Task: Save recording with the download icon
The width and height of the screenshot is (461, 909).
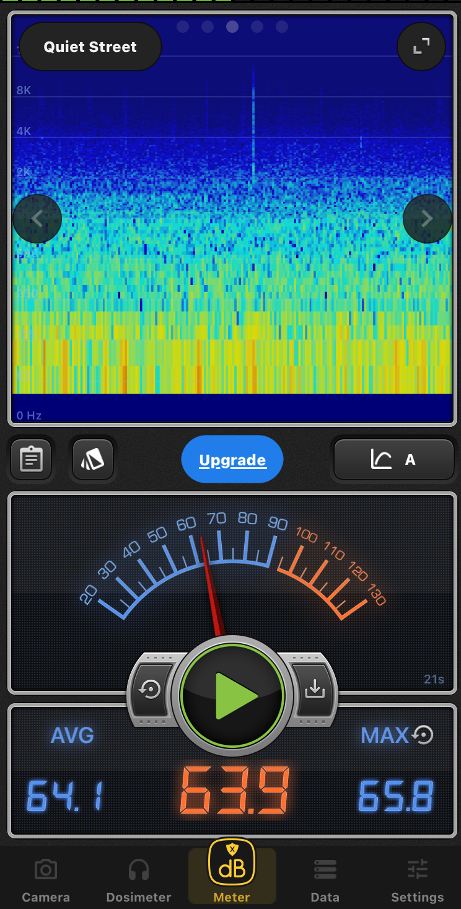Action: click(x=315, y=689)
